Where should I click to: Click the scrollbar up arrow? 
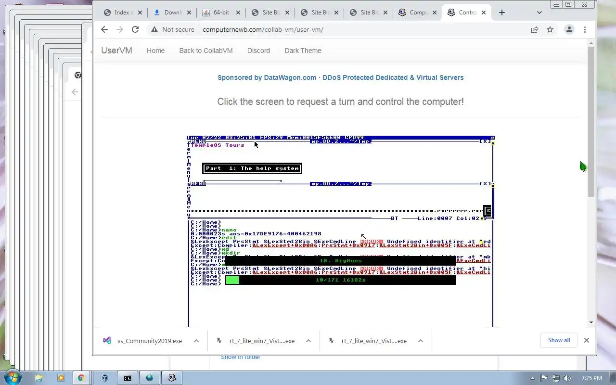coord(591,43)
